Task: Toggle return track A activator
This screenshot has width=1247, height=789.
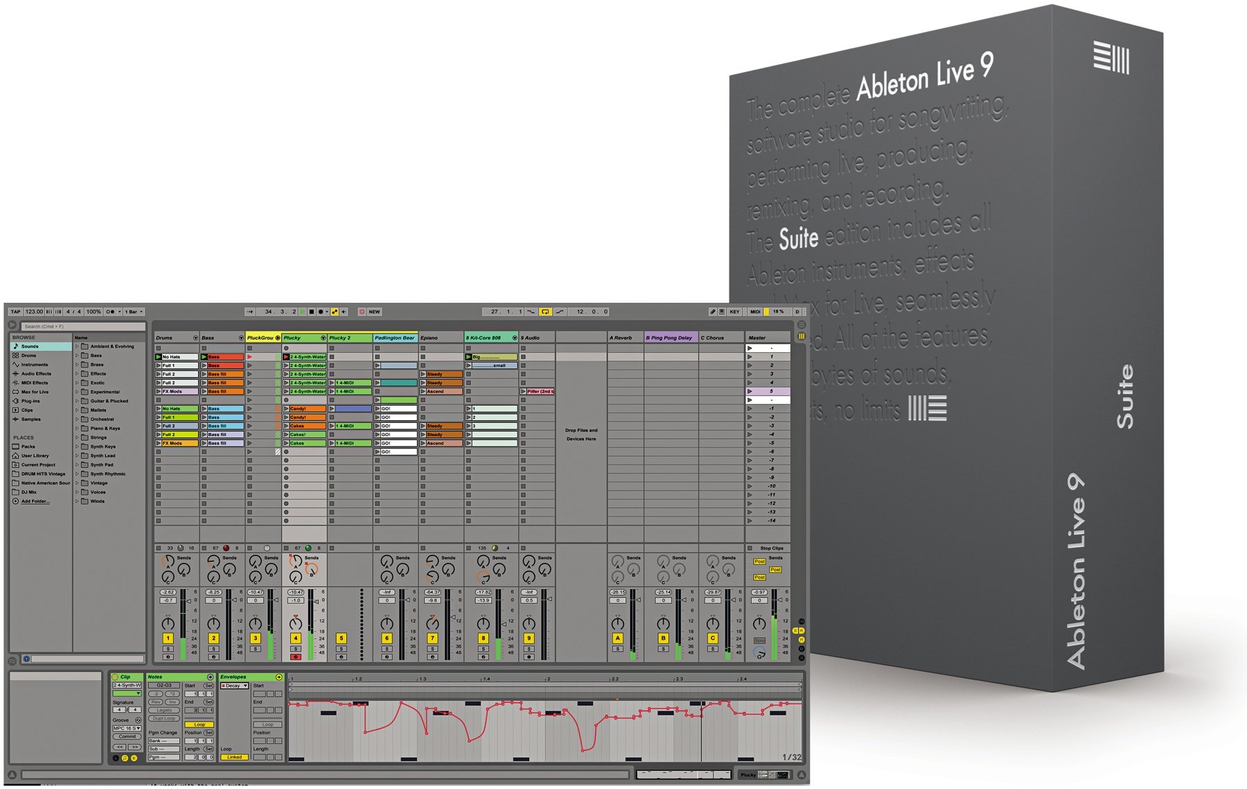Action: (617, 639)
